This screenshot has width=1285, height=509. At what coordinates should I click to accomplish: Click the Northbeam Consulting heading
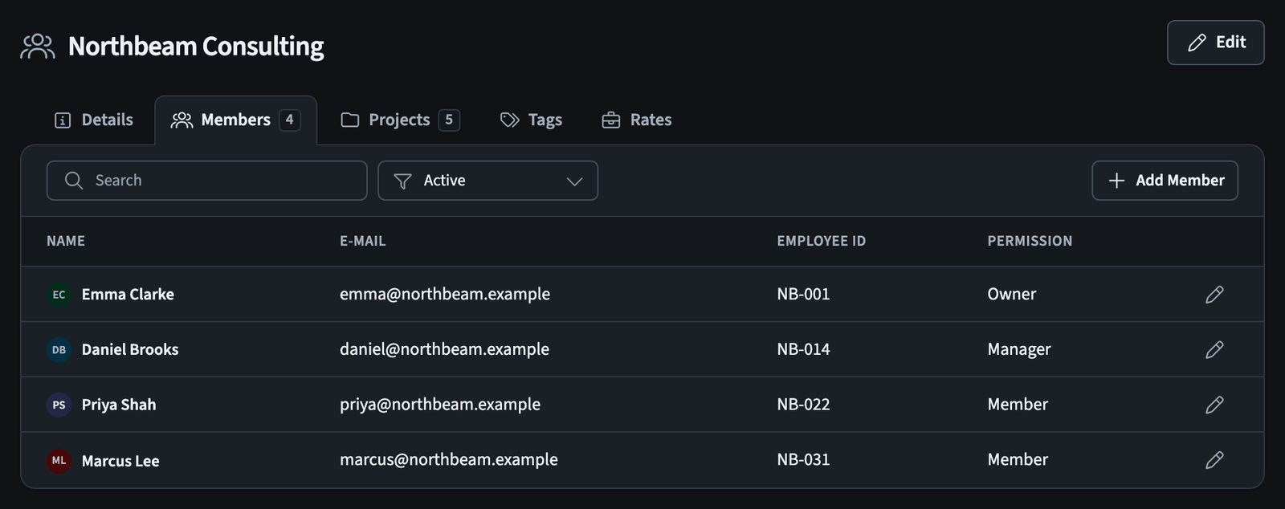[196, 47]
